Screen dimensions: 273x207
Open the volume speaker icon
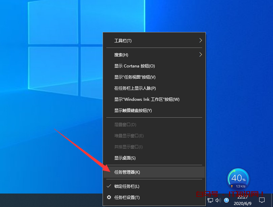218,200
